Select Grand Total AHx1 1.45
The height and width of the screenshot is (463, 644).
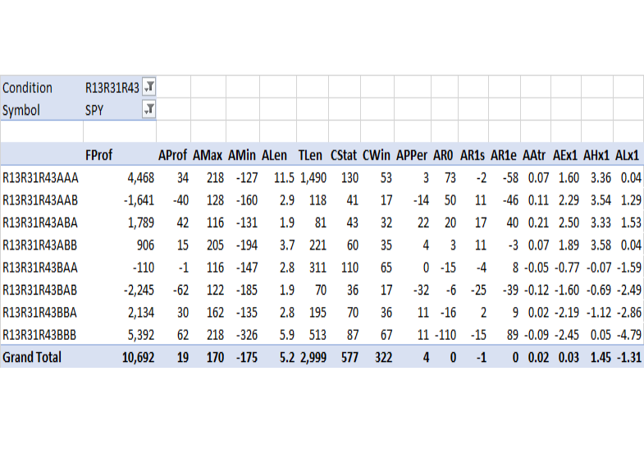[601, 357]
